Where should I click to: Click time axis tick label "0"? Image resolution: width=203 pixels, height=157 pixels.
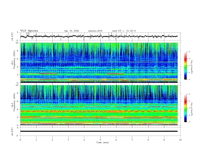pos(20,140)
